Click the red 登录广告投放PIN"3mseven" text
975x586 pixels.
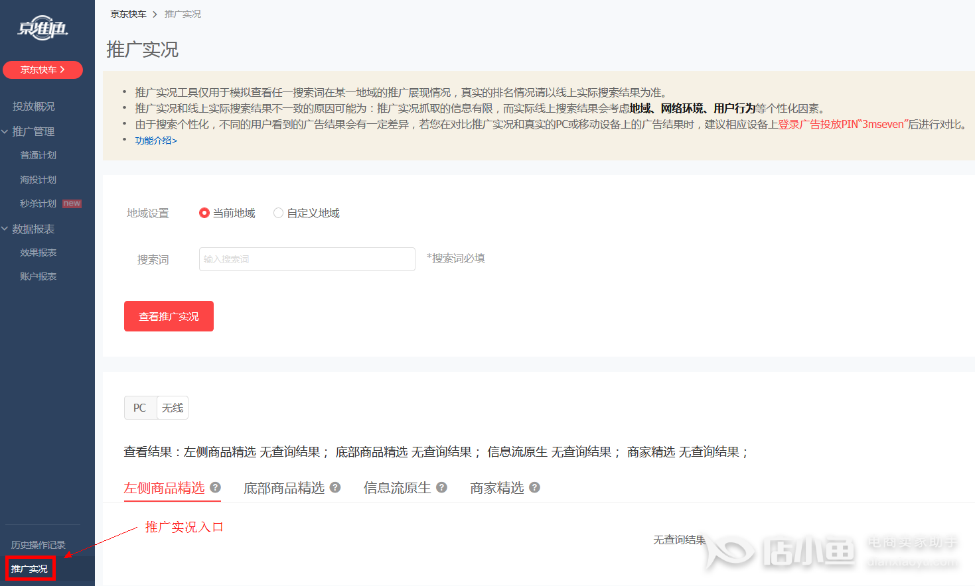[843, 124]
